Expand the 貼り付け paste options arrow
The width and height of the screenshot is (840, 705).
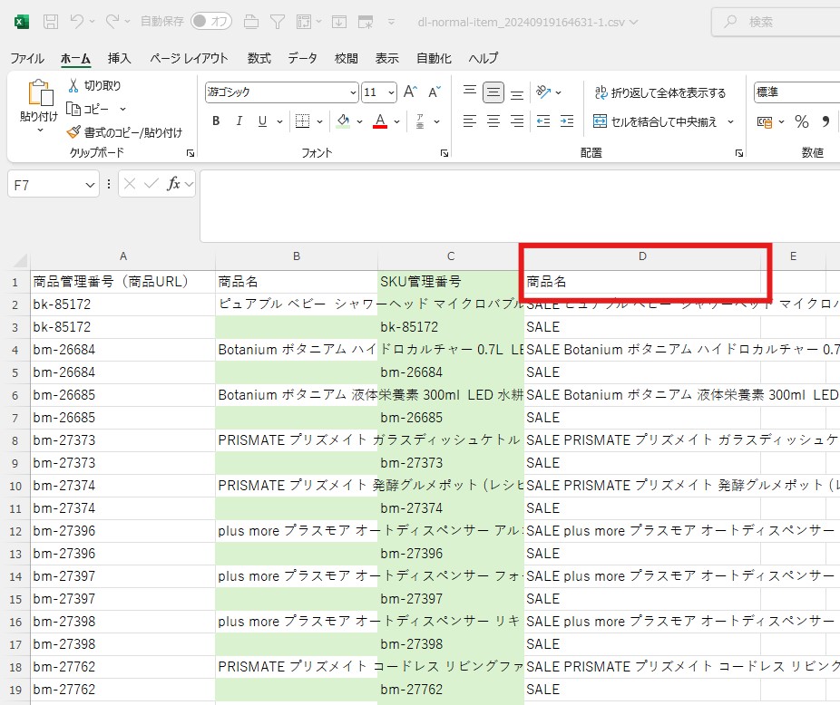40,130
